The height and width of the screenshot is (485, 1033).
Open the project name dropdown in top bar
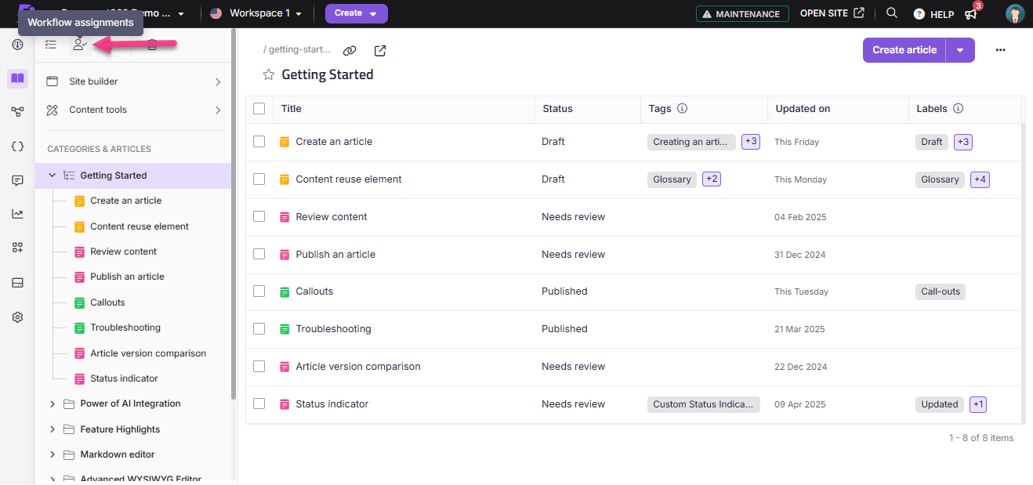coord(182,13)
